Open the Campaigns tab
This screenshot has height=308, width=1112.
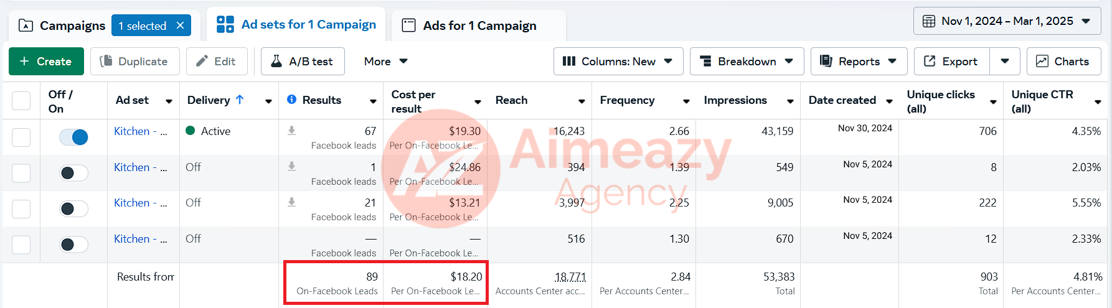(x=62, y=26)
